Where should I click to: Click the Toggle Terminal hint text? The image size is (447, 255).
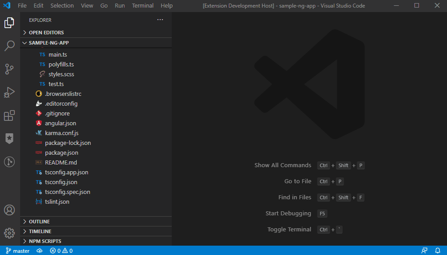click(x=289, y=229)
